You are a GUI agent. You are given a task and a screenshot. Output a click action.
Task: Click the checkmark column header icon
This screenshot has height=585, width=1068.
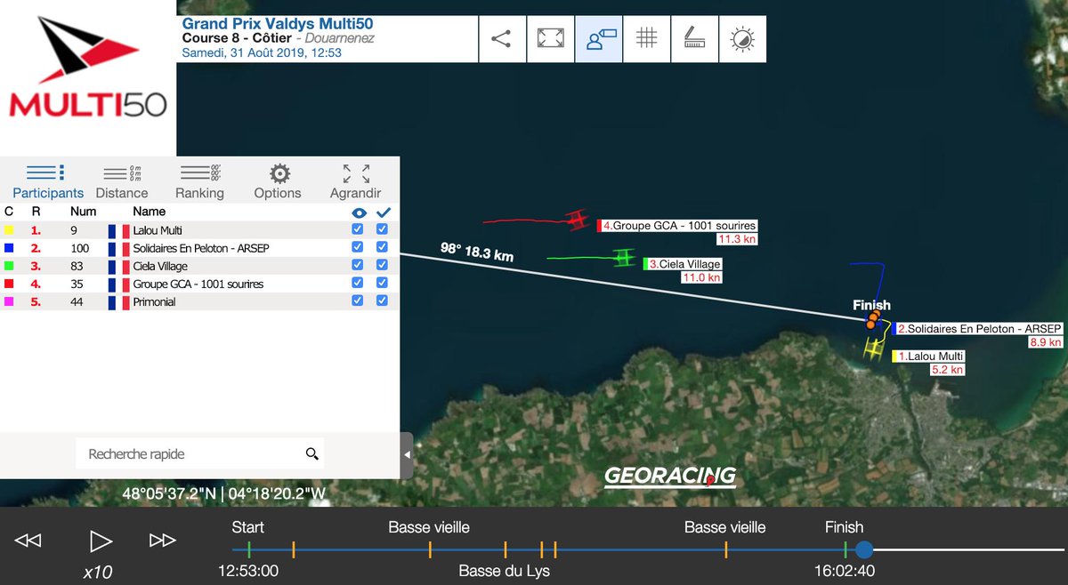[384, 212]
